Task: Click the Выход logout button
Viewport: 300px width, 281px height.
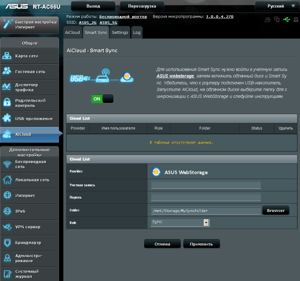Action: pyautogui.click(x=93, y=6)
